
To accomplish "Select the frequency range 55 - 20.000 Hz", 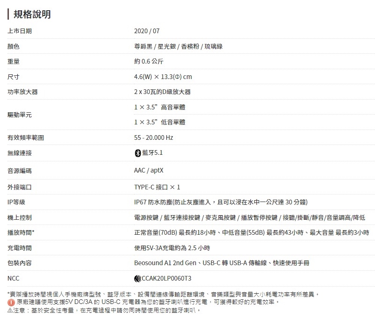I will [153, 137].
